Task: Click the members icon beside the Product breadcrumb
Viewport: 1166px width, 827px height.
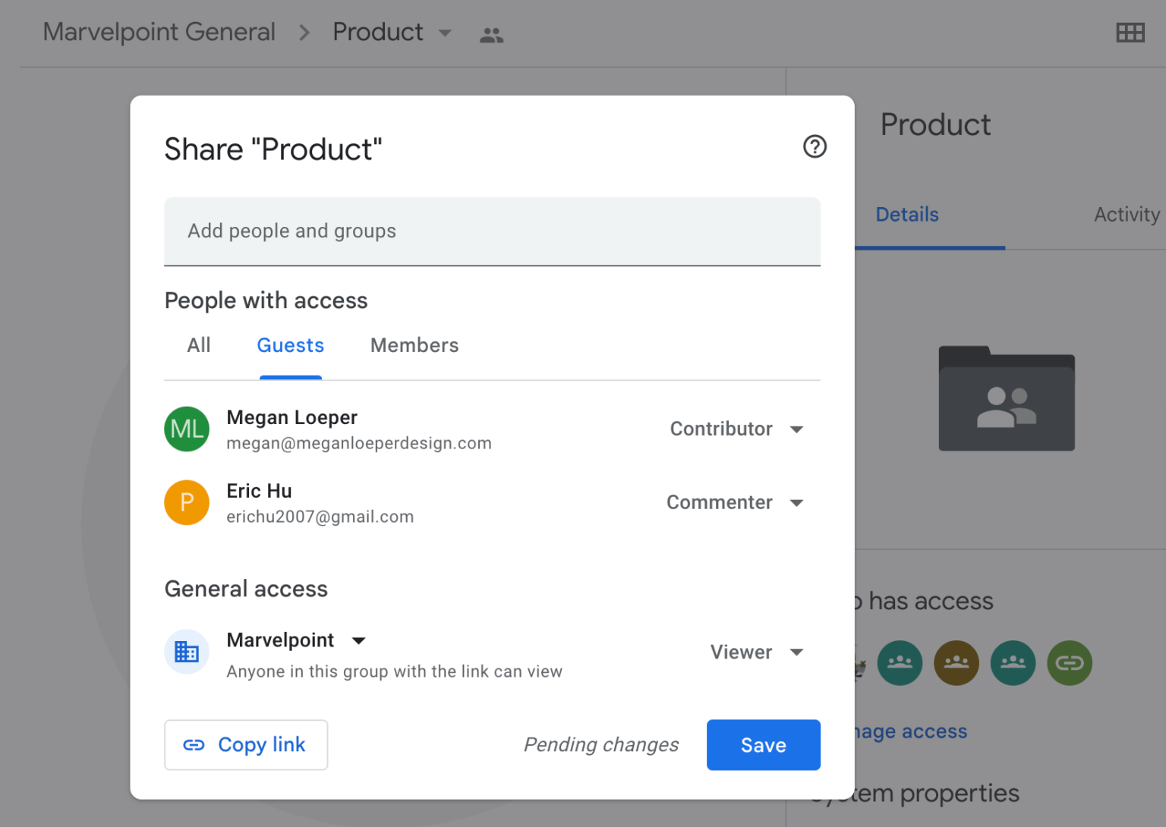Action: click(x=490, y=33)
